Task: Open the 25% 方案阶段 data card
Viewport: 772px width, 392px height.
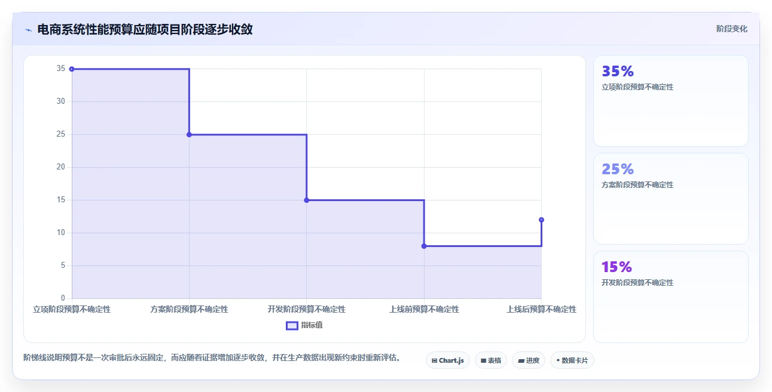Action: coord(671,199)
